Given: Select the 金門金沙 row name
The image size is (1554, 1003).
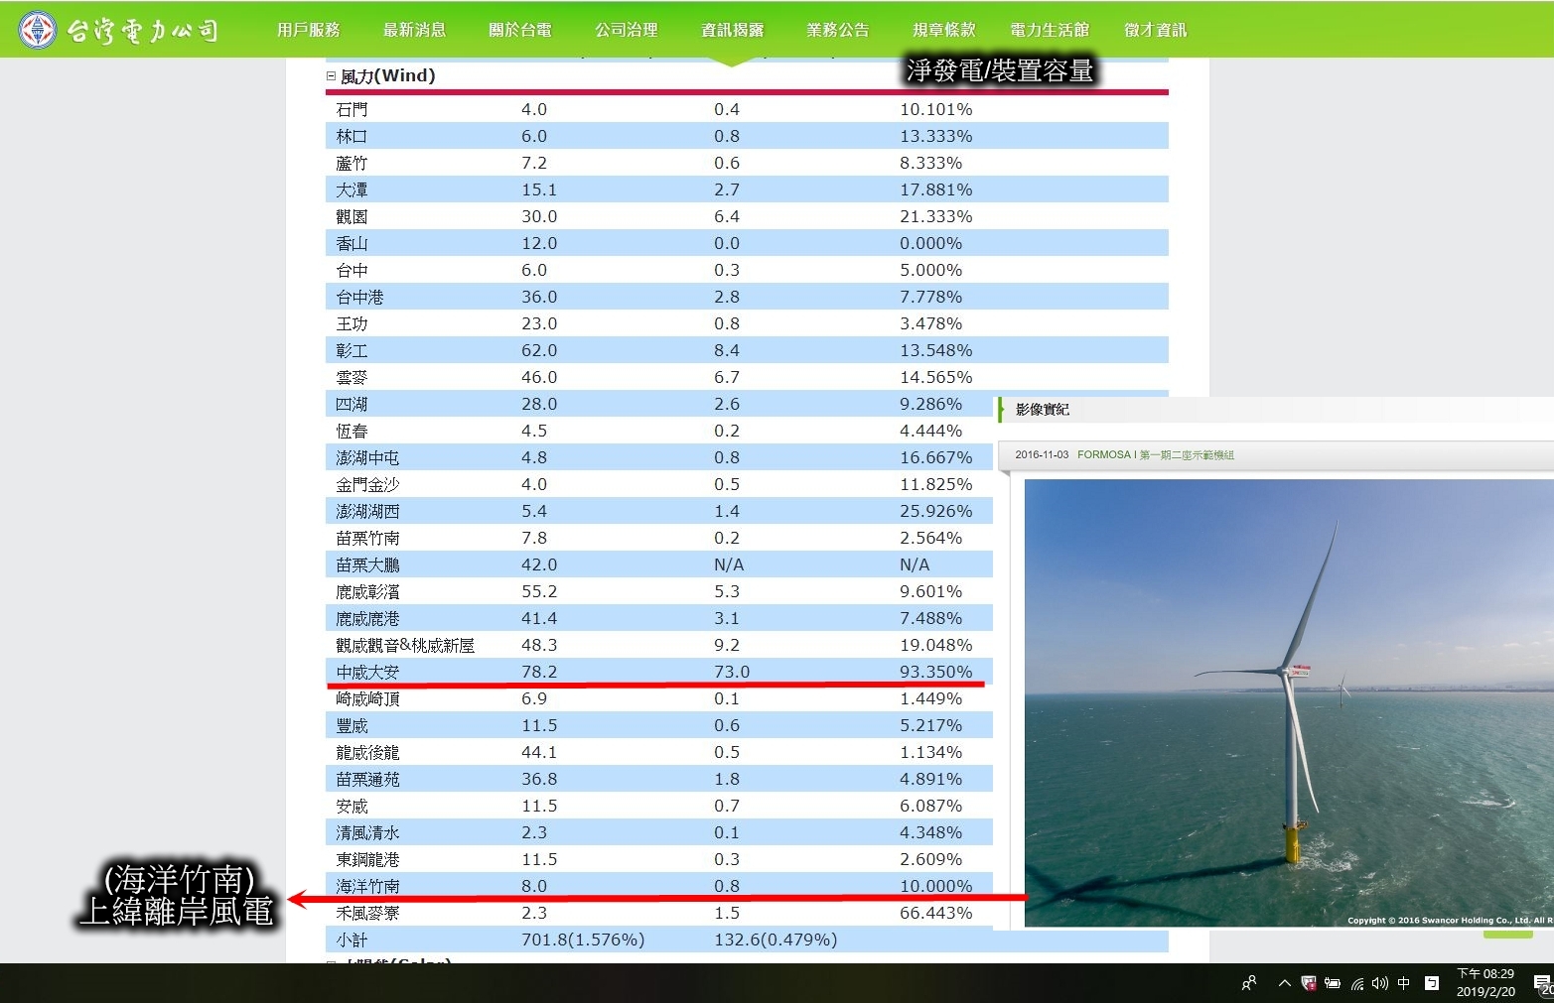Looking at the screenshot, I should [367, 484].
